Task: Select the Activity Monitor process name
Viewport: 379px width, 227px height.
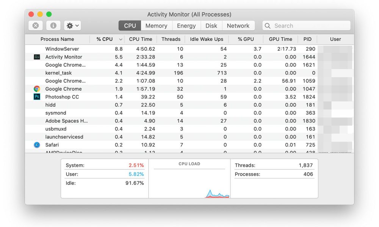Action: [64, 57]
